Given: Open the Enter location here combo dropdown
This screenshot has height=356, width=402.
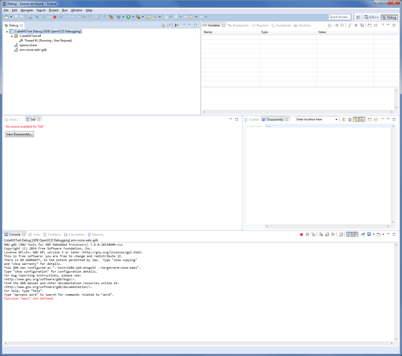Looking at the screenshot, I should coord(336,120).
